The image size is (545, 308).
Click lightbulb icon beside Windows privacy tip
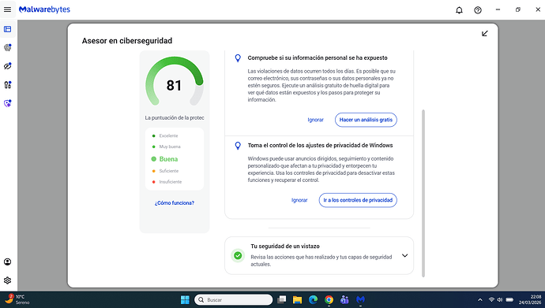coord(238,146)
